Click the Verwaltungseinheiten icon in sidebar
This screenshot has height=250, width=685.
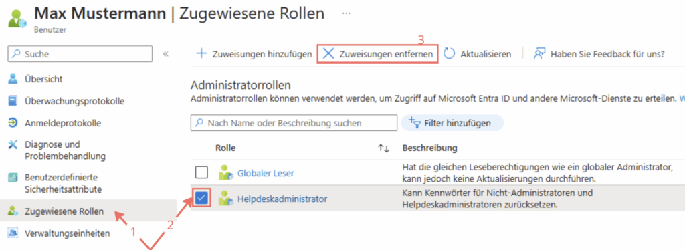tap(13, 233)
